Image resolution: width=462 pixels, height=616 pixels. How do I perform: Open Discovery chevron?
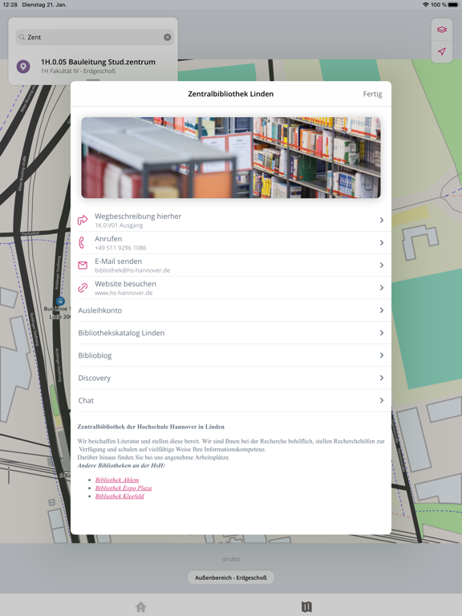click(x=382, y=378)
